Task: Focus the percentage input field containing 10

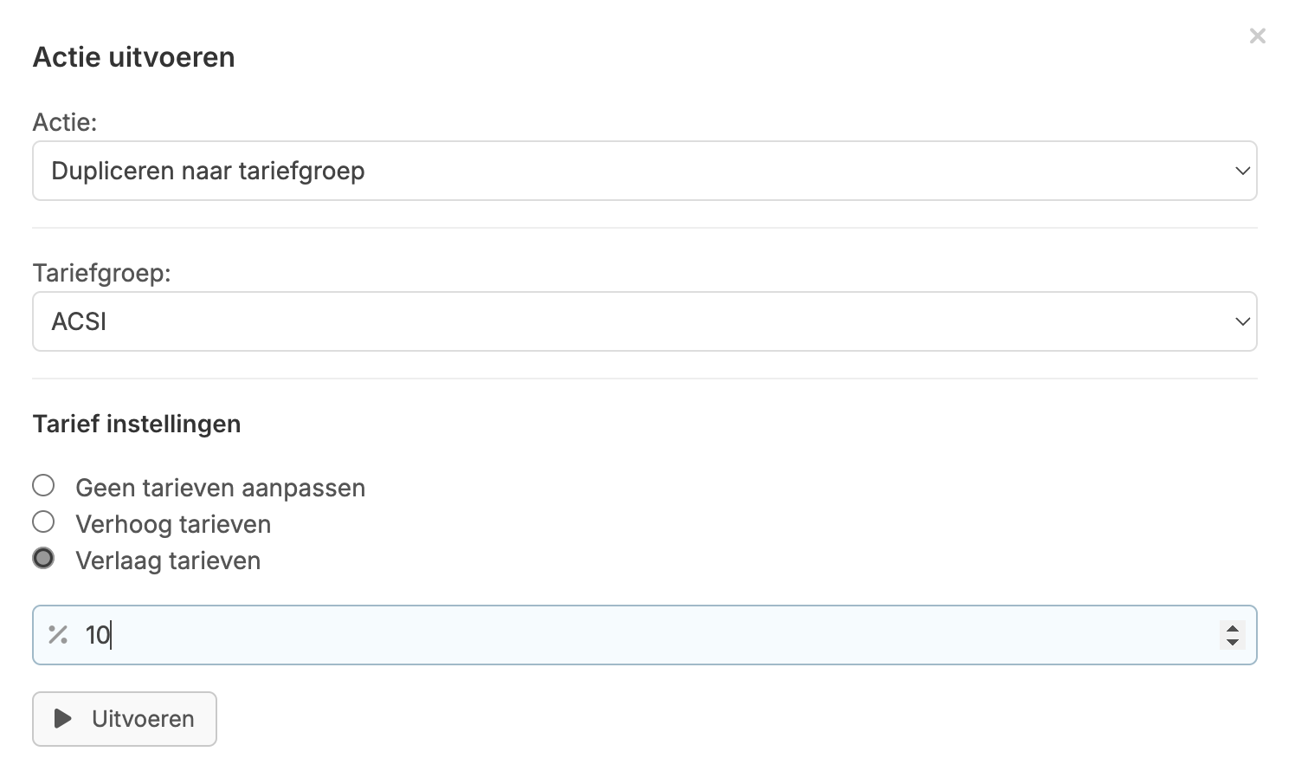Action: click(644, 635)
